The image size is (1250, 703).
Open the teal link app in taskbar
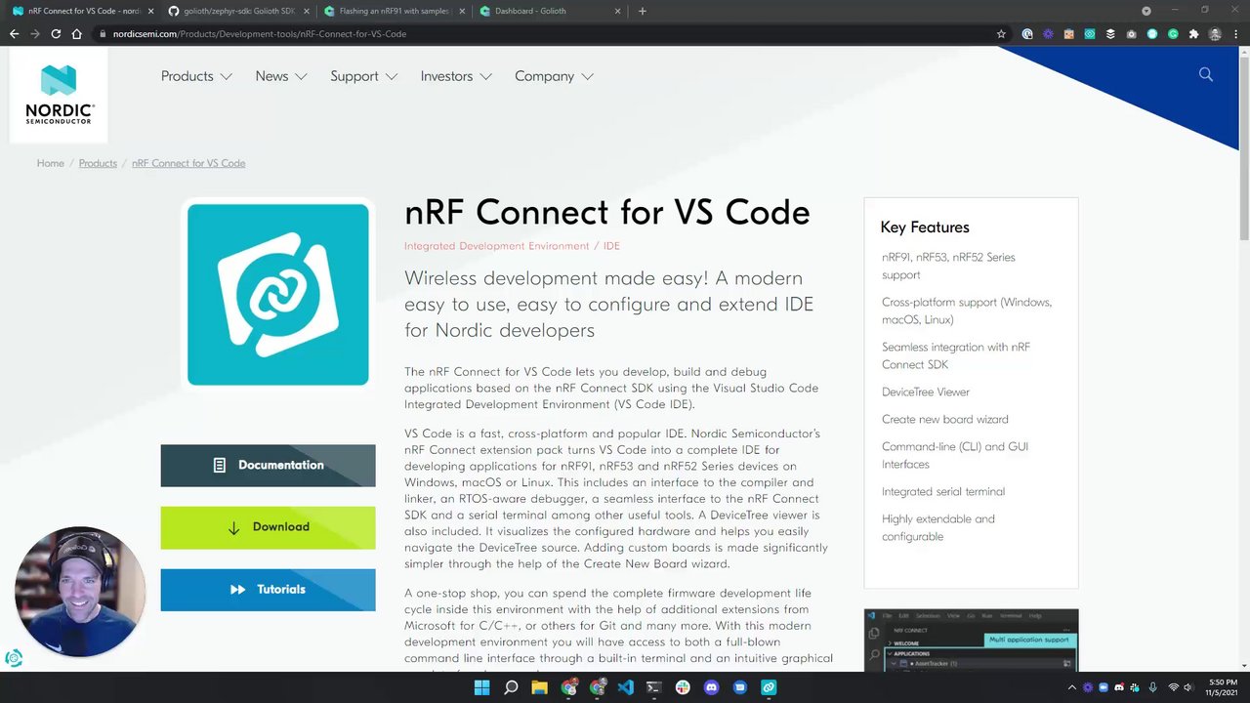click(x=769, y=687)
